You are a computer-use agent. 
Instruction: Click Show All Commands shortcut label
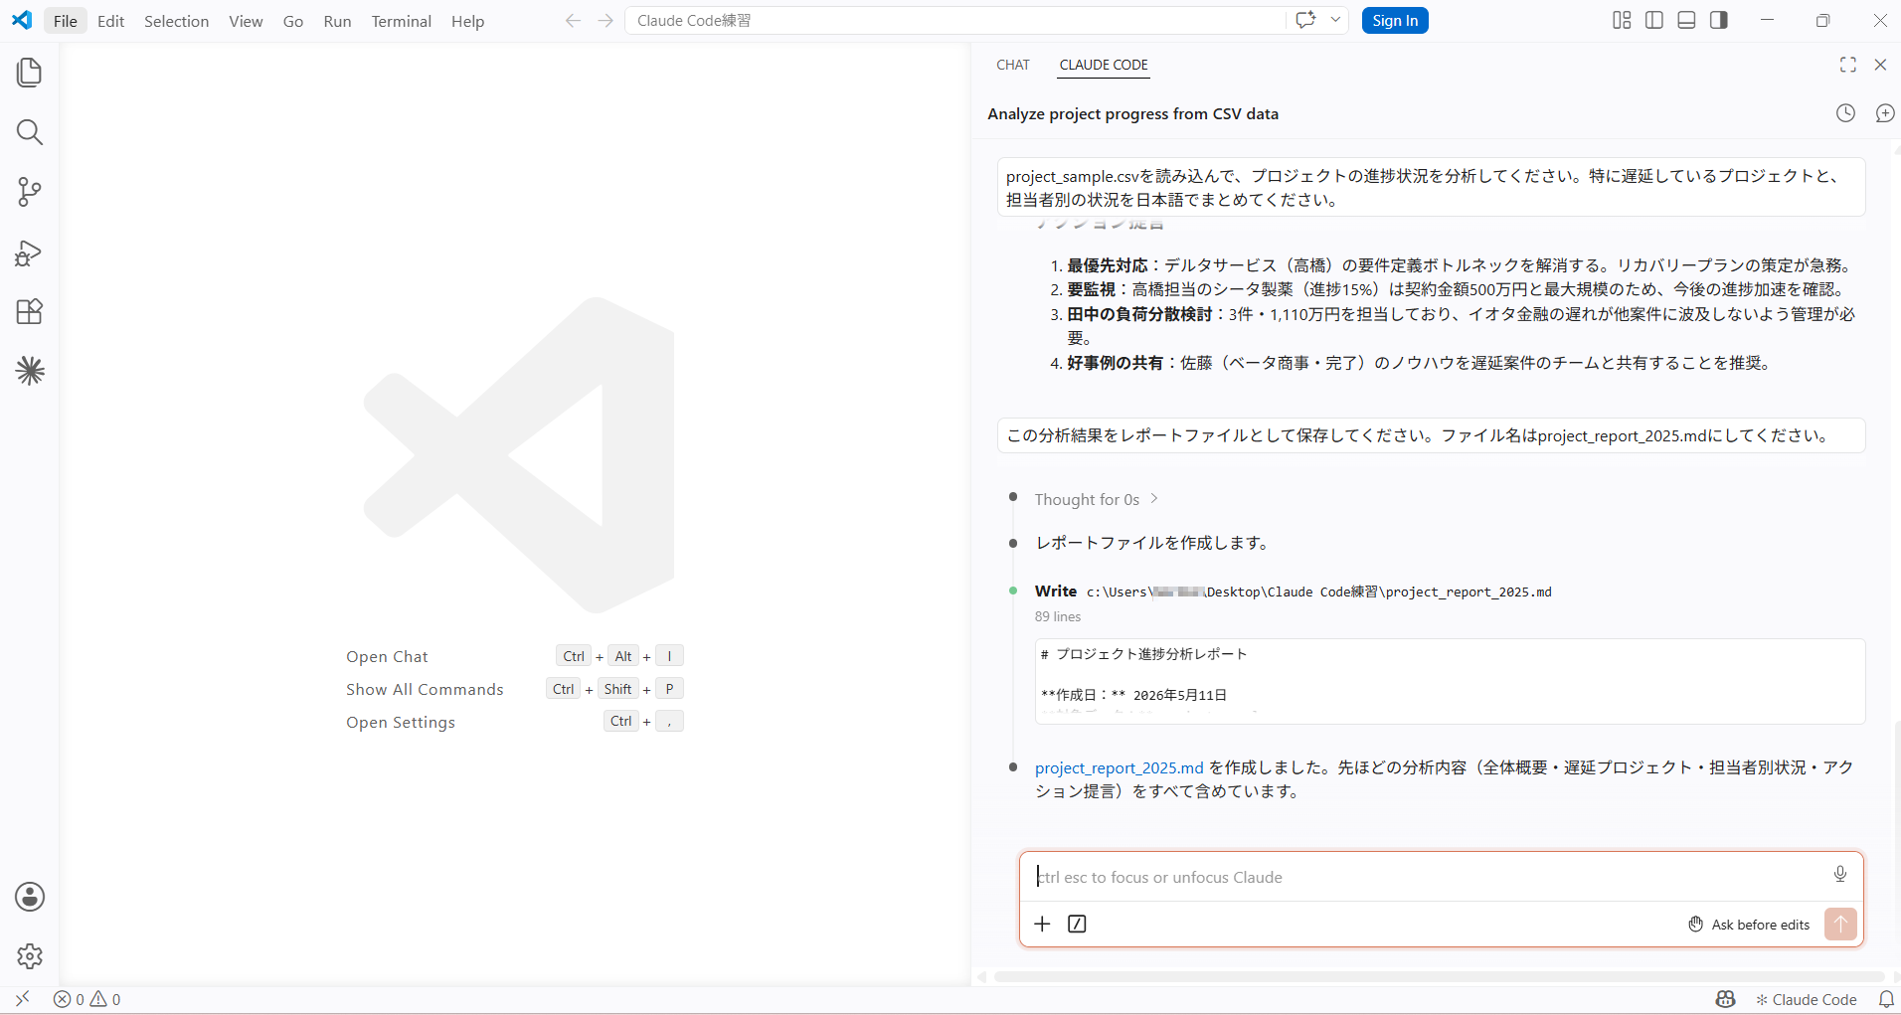pyautogui.click(x=425, y=689)
